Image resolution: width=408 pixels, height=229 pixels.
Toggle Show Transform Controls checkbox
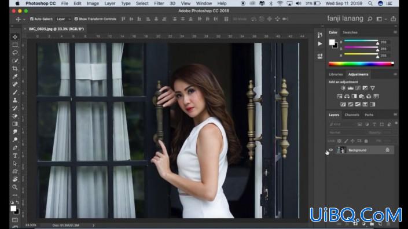coord(76,19)
